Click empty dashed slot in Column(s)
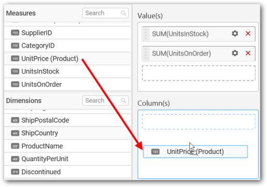267x187 pixels. coord(199,121)
